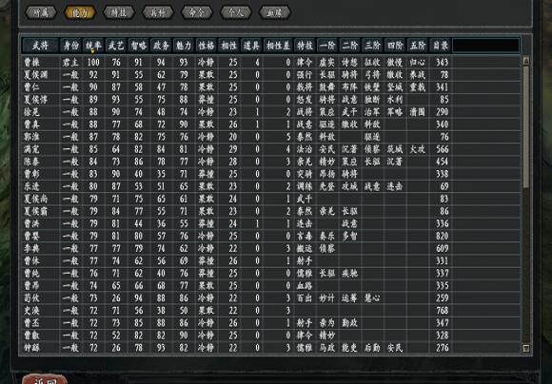
Task: Sort by the 三阶 column header
Action: pyautogui.click(x=372, y=46)
